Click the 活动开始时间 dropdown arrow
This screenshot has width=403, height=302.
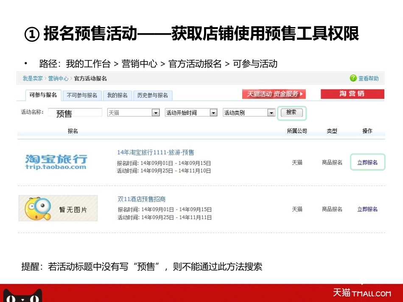pos(213,113)
